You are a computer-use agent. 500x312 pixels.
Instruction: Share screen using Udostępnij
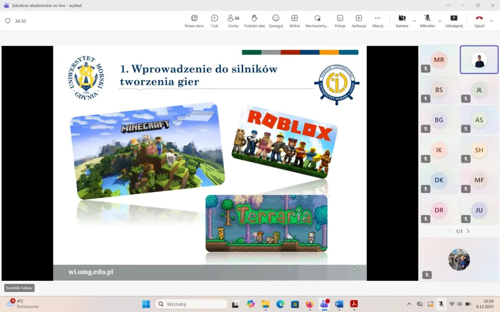454,21
